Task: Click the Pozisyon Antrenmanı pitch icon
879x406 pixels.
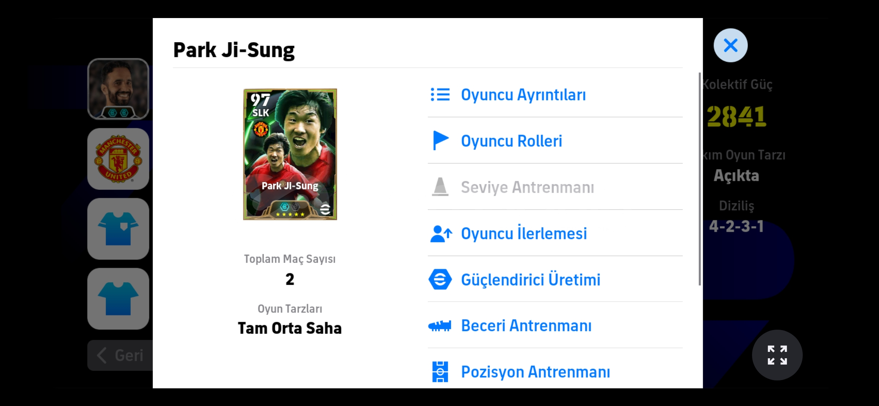Action: click(440, 372)
